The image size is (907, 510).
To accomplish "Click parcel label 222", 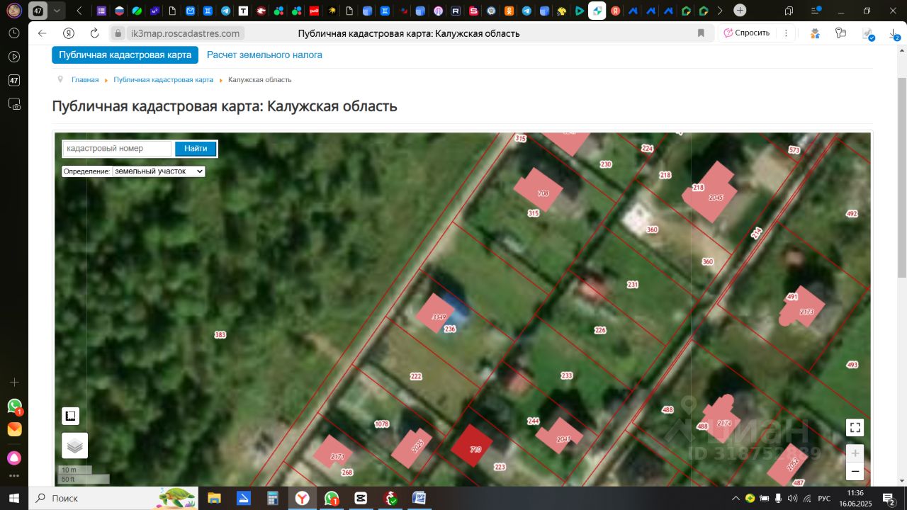I will click(416, 376).
